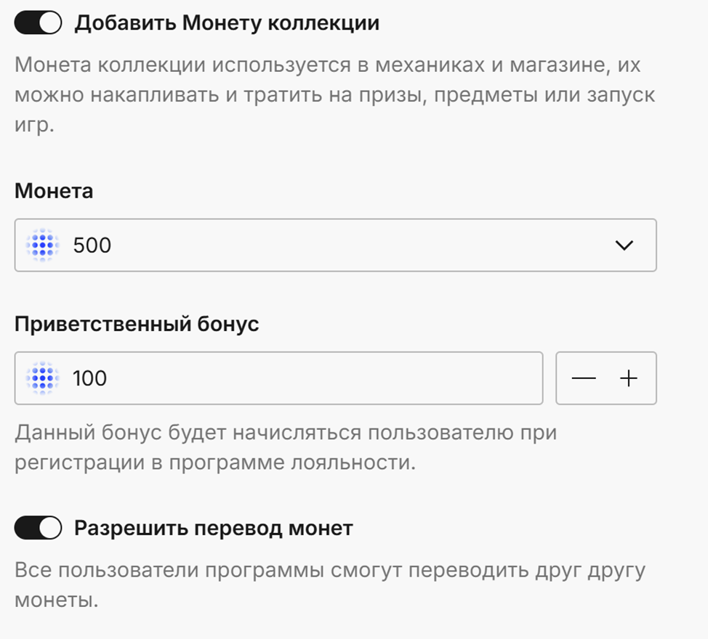
Task: Turn off the 'Разрешить перевод монет' switch
Action: coord(38,528)
